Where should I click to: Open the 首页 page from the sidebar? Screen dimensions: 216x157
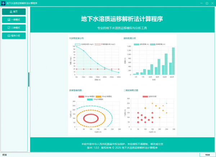click(x=14, y=12)
